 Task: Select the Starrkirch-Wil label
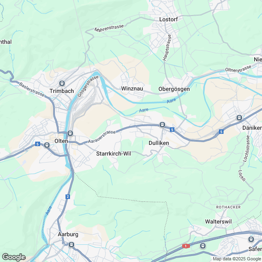(114, 154)
